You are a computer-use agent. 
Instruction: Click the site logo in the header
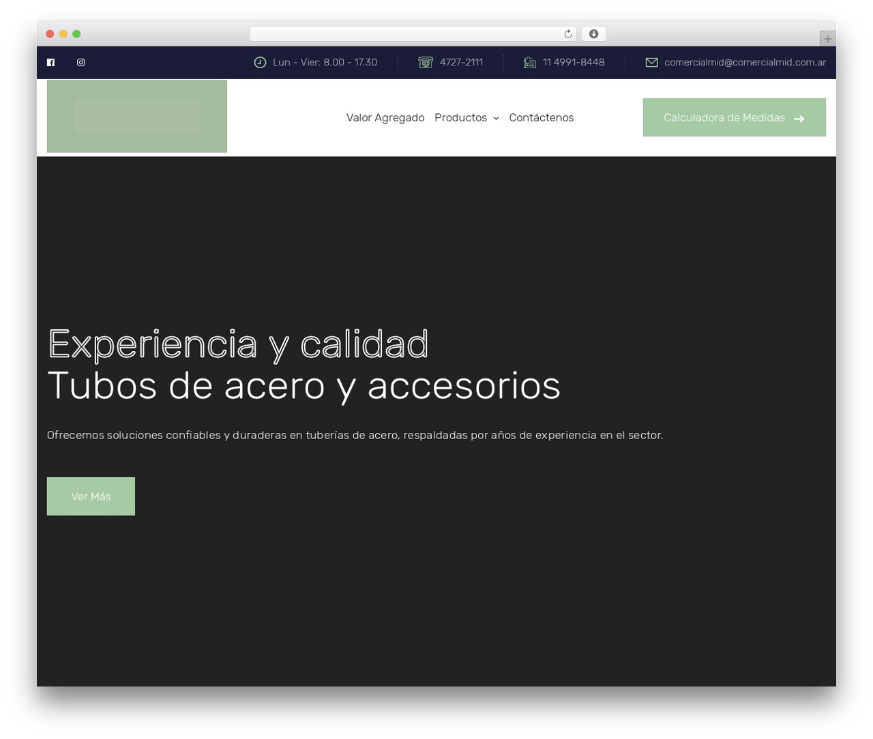pos(137,116)
